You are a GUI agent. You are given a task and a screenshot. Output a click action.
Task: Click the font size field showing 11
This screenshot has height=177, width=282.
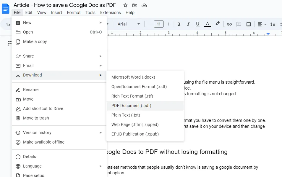click(159, 24)
